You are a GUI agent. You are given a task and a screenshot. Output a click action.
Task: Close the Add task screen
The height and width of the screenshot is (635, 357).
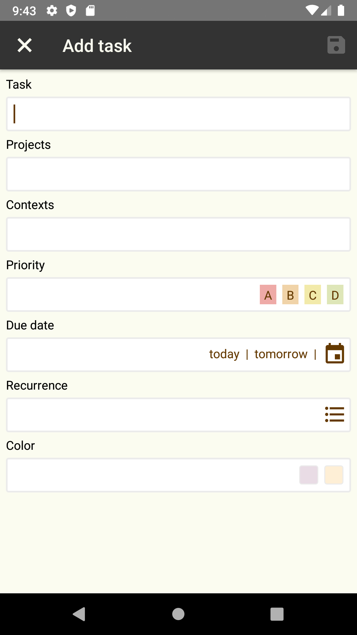point(25,45)
